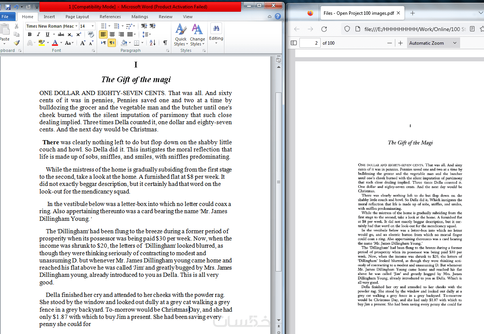The width and height of the screenshot is (484, 334).
Task: Align text left
Action: pyautogui.click(x=103, y=34)
